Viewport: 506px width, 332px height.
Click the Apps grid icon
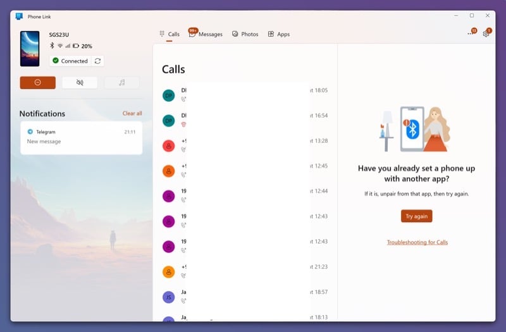271,34
